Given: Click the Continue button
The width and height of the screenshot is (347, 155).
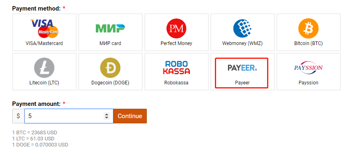Looking at the screenshot, I should [x=130, y=116].
